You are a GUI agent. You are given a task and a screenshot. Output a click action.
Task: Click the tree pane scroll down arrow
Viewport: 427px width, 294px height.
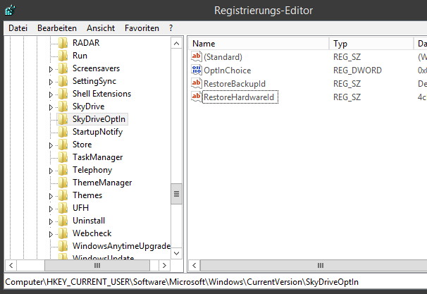(x=176, y=253)
